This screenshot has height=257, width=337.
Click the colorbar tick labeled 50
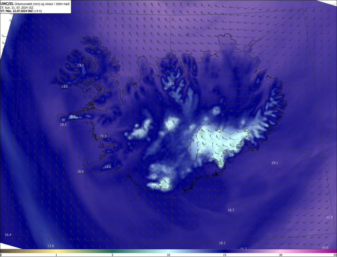[x=335, y=255]
